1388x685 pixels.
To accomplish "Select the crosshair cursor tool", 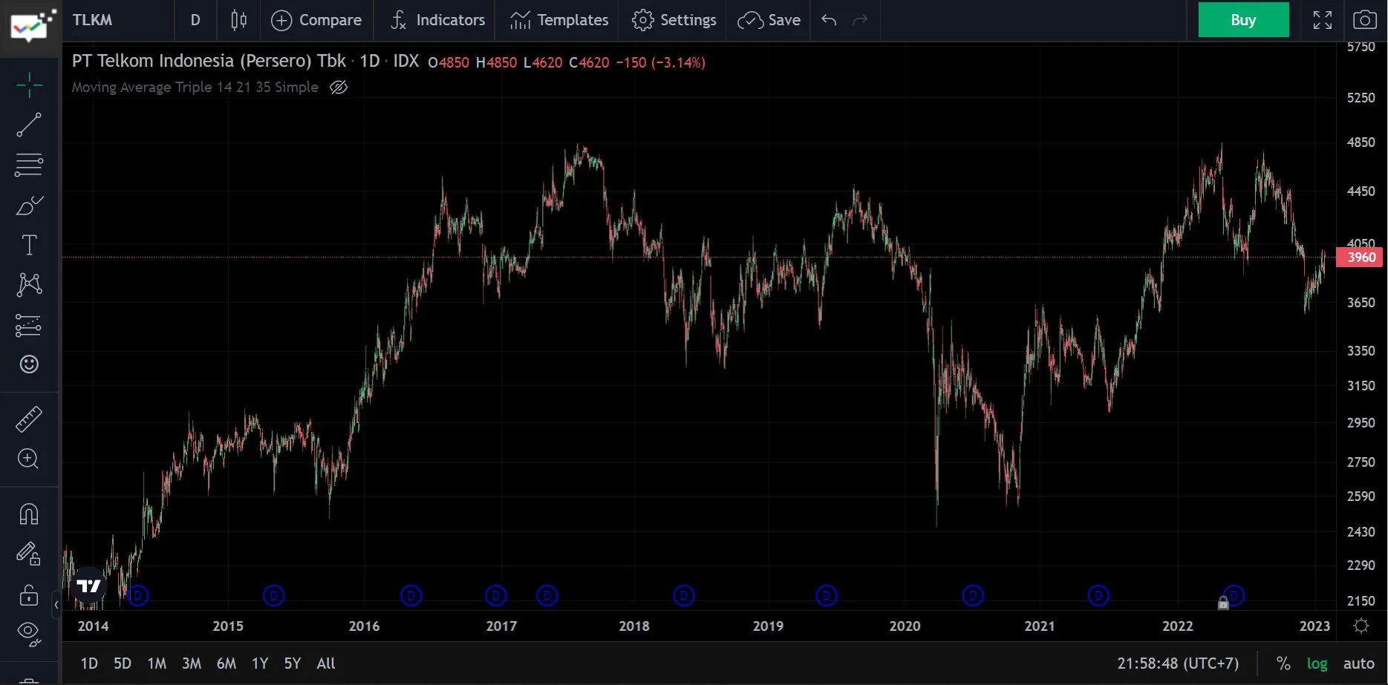I will pyautogui.click(x=29, y=86).
